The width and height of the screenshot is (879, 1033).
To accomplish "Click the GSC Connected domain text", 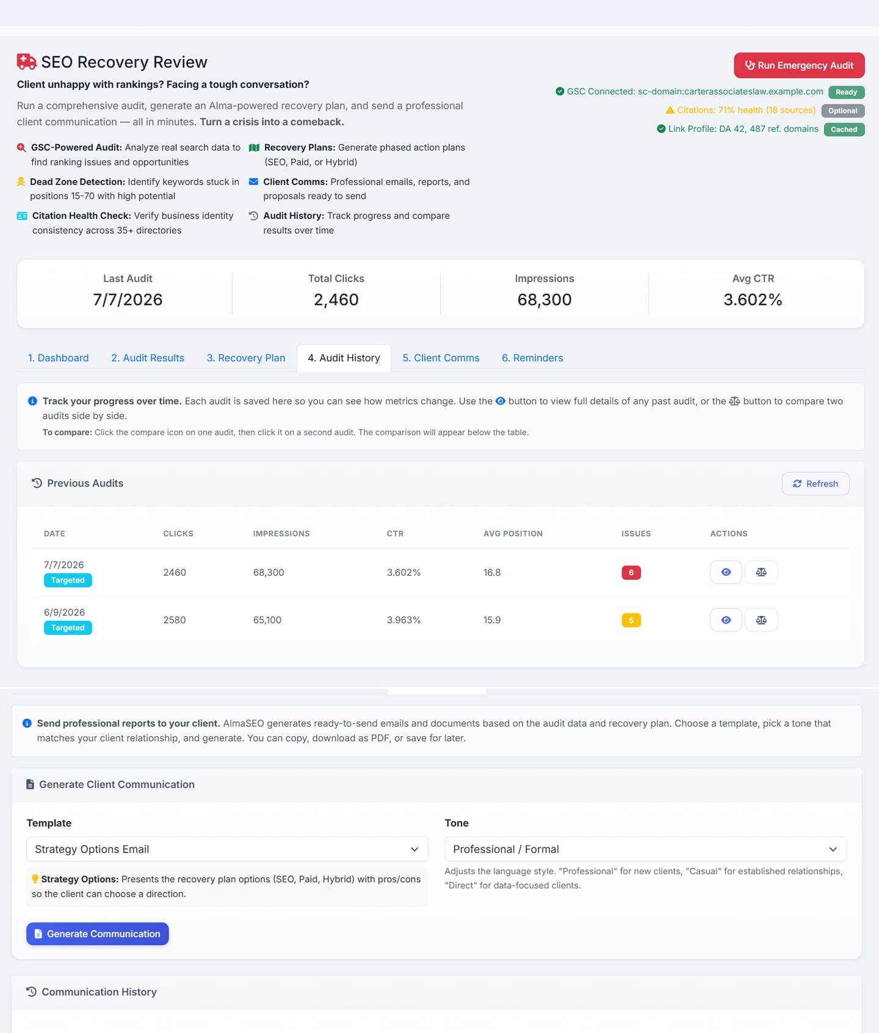I will 695,92.
